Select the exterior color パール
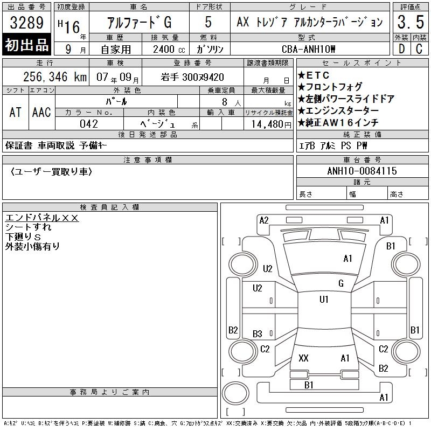Viewport: 431px width, 431px height. coord(116,102)
